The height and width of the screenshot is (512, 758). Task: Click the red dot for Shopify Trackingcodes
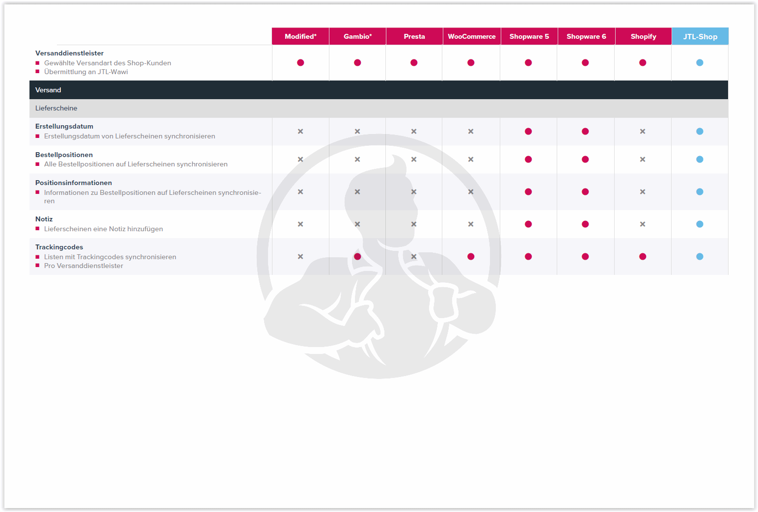(643, 257)
